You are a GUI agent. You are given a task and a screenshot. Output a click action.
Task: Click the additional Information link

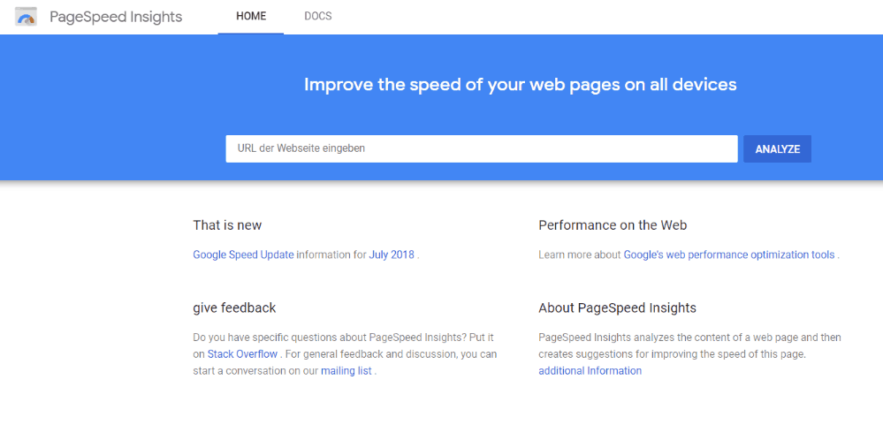[x=590, y=371]
